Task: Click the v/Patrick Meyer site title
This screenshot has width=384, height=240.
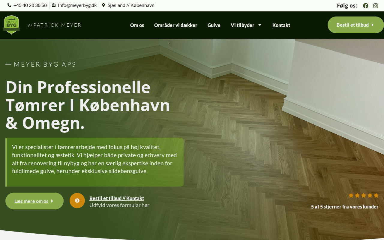Action: [x=54, y=25]
